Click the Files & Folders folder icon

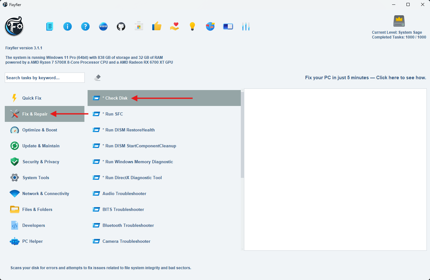click(x=15, y=209)
